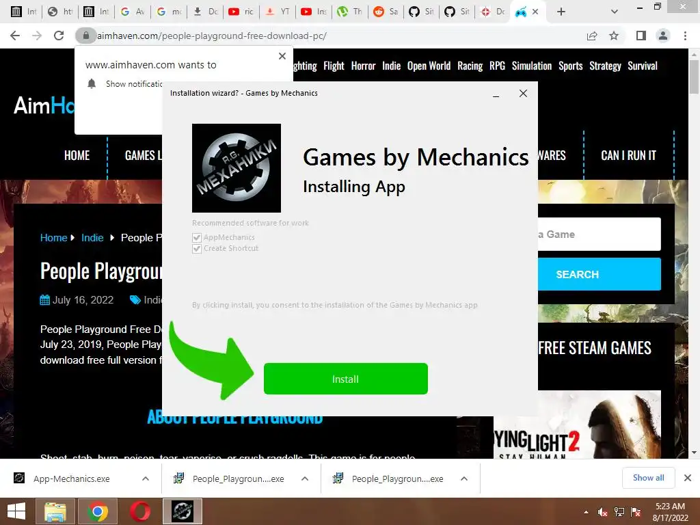Click the Home breadcrumb link
Image resolution: width=700 pixels, height=525 pixels.
[53, 237]
